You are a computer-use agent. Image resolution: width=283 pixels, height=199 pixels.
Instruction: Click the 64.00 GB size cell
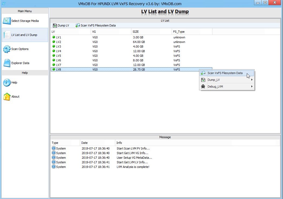139,42
